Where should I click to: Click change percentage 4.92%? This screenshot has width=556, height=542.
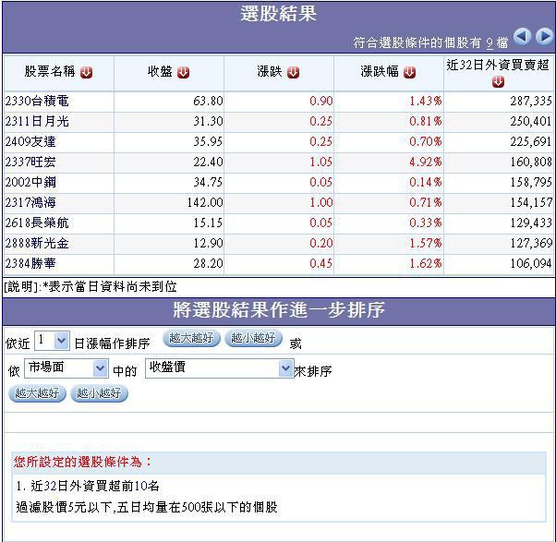[426, 162]
